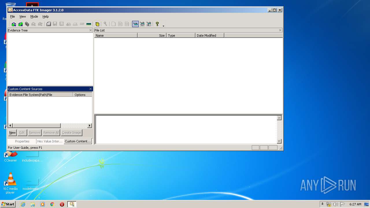Click the Options column header
This screenshot has height=208, width=370.
[x=82, y=95]
